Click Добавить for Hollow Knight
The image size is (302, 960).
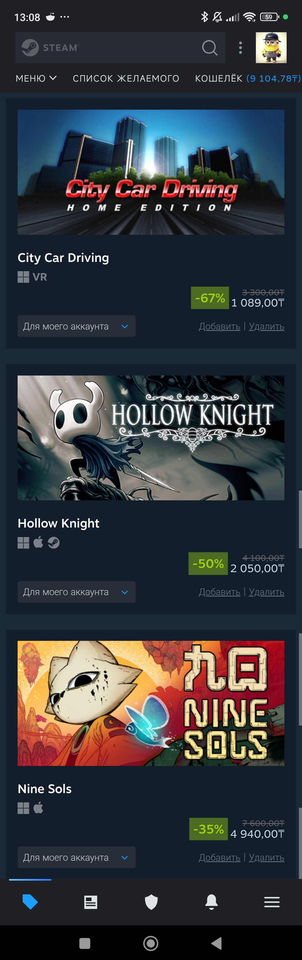click(x=220, y=592)
